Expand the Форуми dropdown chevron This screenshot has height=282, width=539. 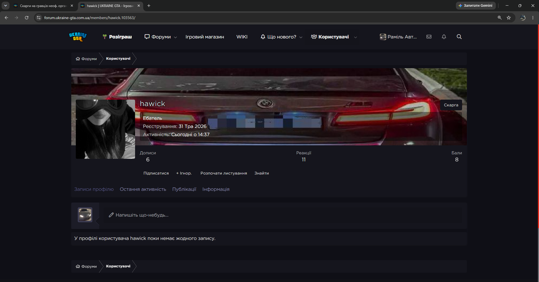(x=175, y=37)
